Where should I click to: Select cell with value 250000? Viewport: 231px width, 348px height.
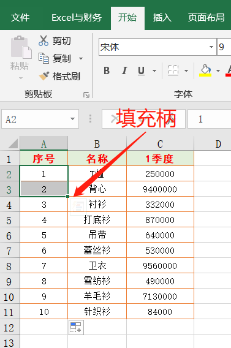pyautogui.click(x=160, y=174)
